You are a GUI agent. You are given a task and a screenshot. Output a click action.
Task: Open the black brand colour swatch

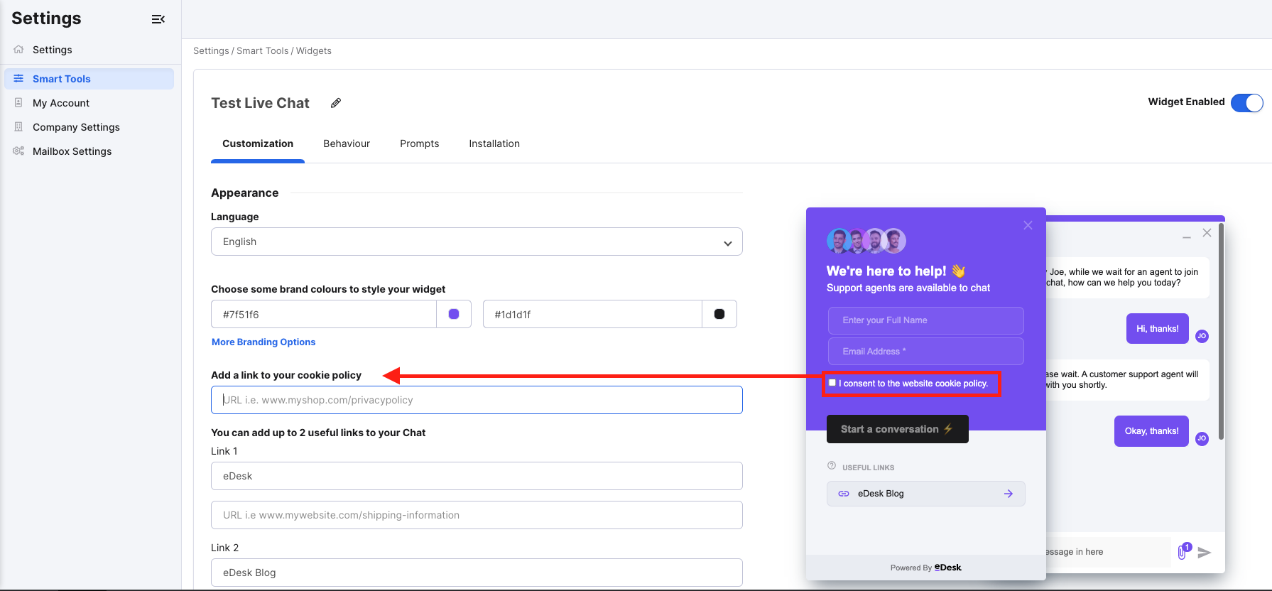719,314
